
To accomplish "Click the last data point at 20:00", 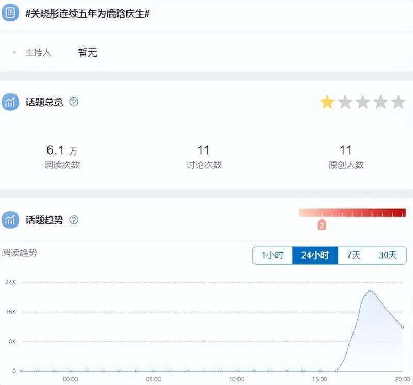I will [403, 327].
